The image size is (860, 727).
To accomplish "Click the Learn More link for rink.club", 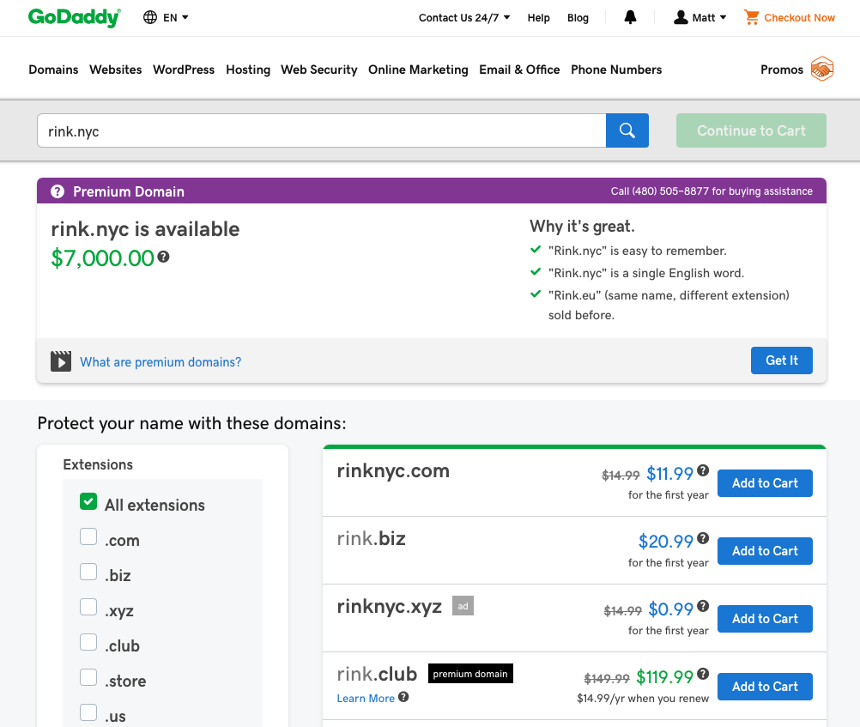I will (x=366, y=698).
